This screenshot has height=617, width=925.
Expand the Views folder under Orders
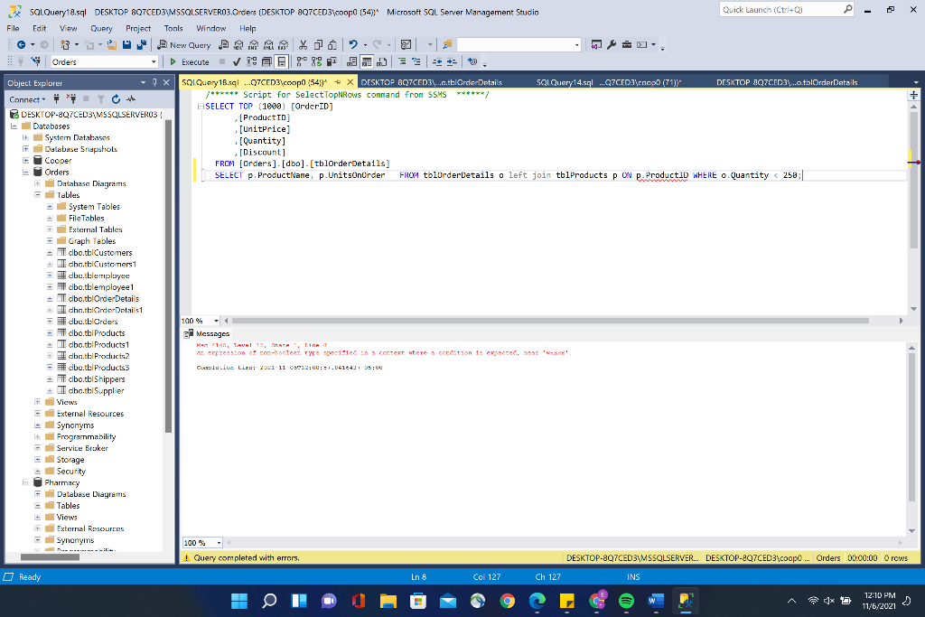click(37, 402)
